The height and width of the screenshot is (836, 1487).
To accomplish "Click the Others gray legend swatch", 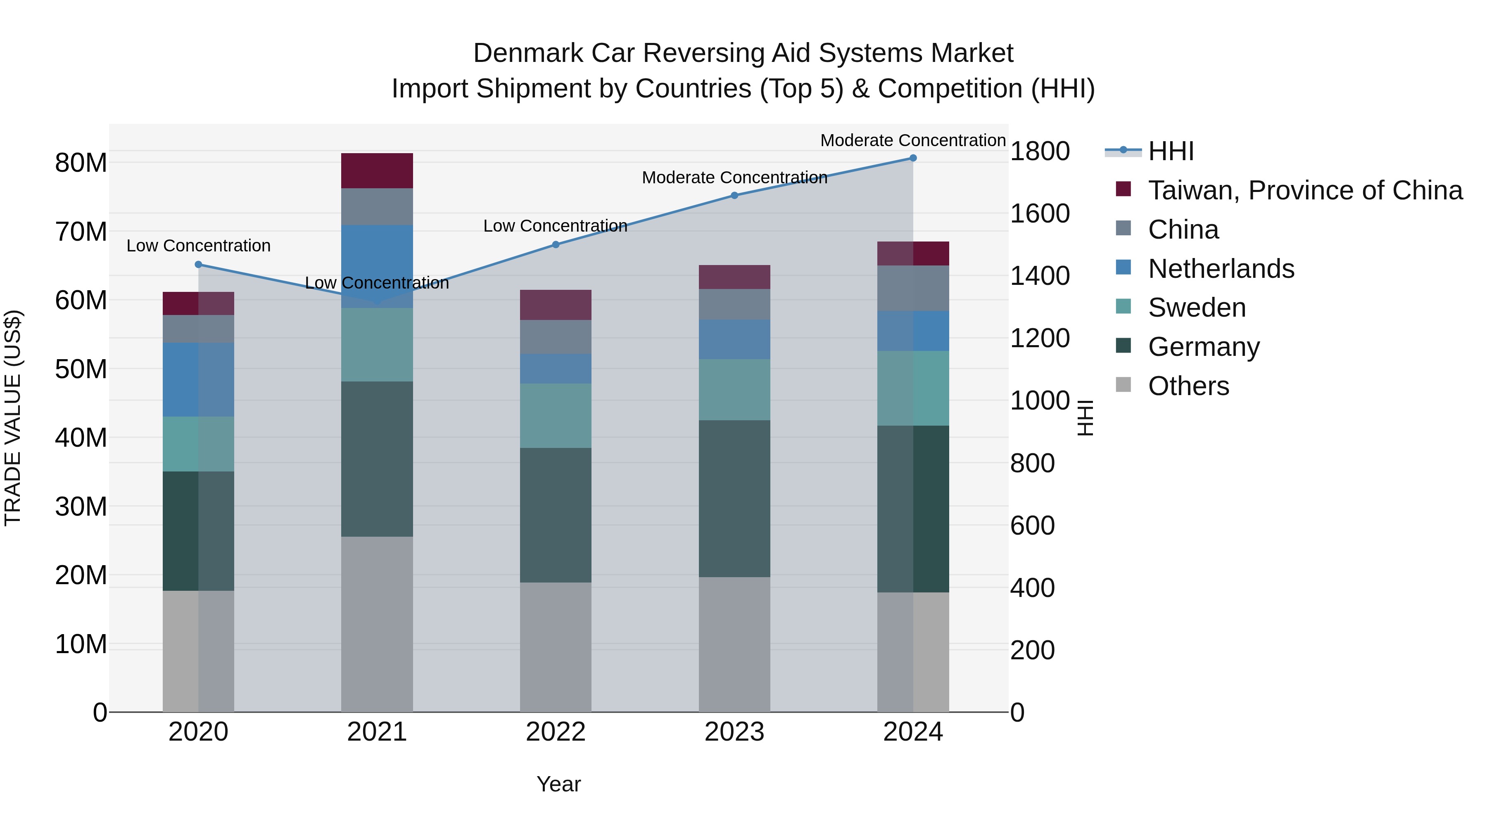I will (1124, 384).
